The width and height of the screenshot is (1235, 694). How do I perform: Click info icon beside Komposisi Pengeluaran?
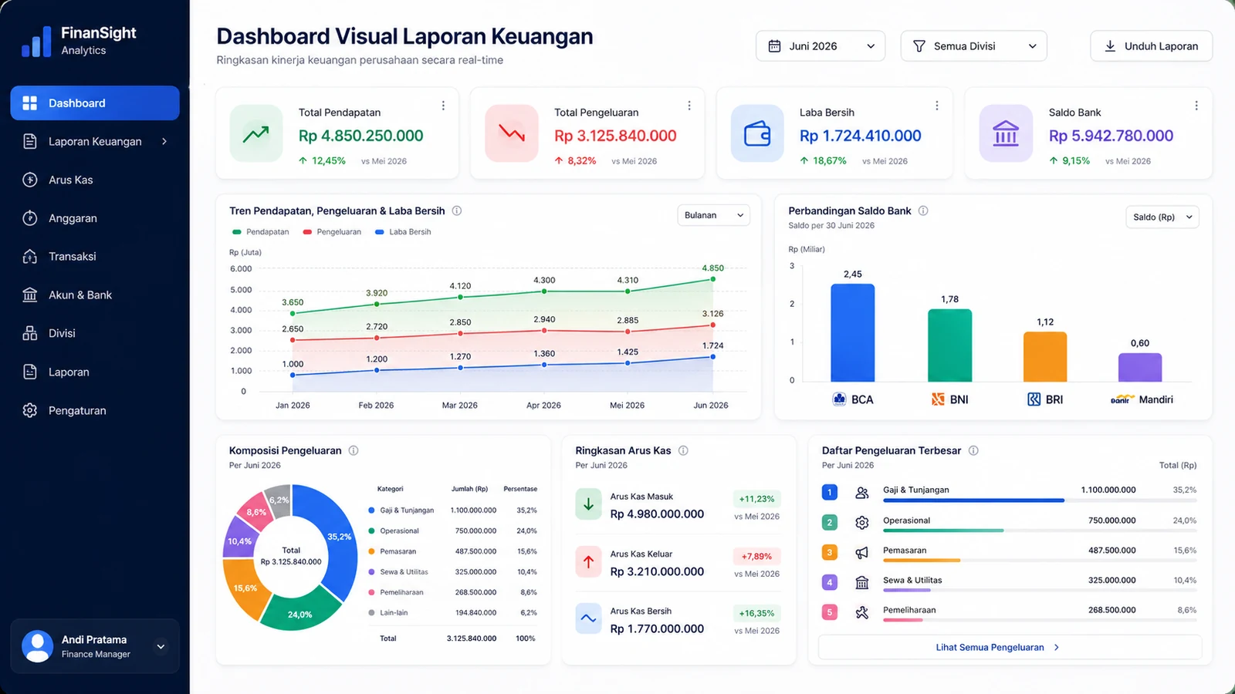click(x=354, y=450)
